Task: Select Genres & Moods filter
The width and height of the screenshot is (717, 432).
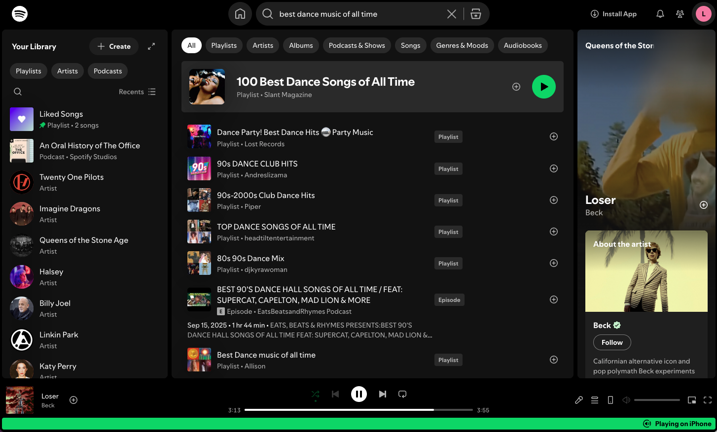Action: click(x=462, y=45)
